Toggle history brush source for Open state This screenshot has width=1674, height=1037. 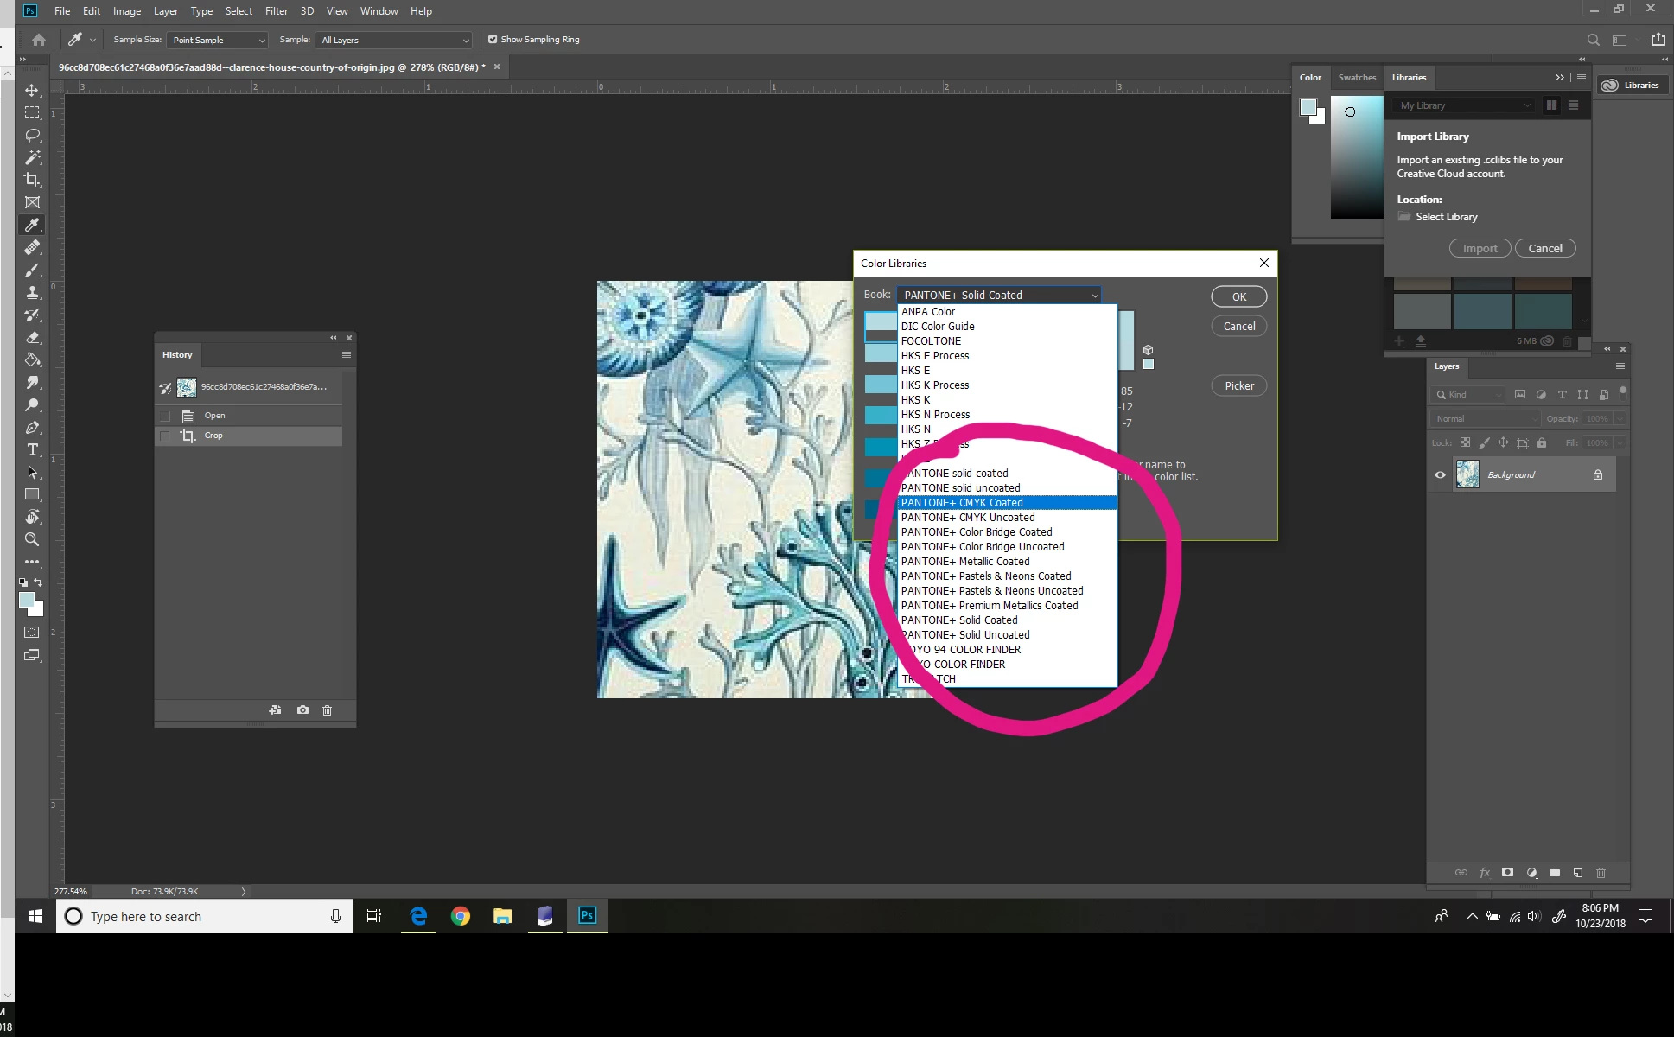[165, 416]
